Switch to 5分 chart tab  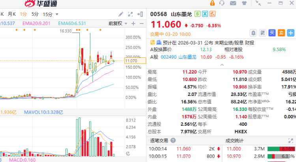point(35,14)
